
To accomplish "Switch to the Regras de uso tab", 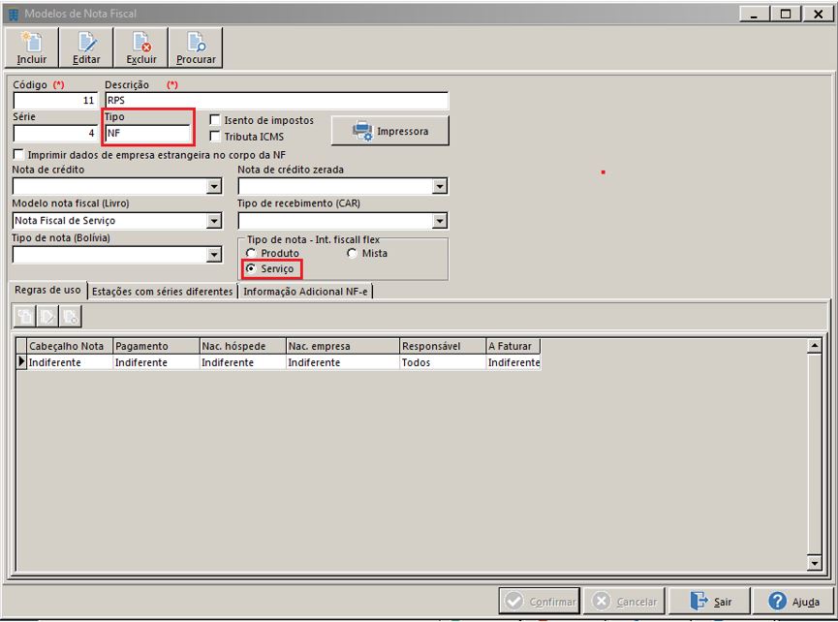I will [47, 290].
